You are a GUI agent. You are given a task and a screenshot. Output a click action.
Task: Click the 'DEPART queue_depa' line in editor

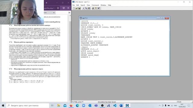click(x=90, y=55)
